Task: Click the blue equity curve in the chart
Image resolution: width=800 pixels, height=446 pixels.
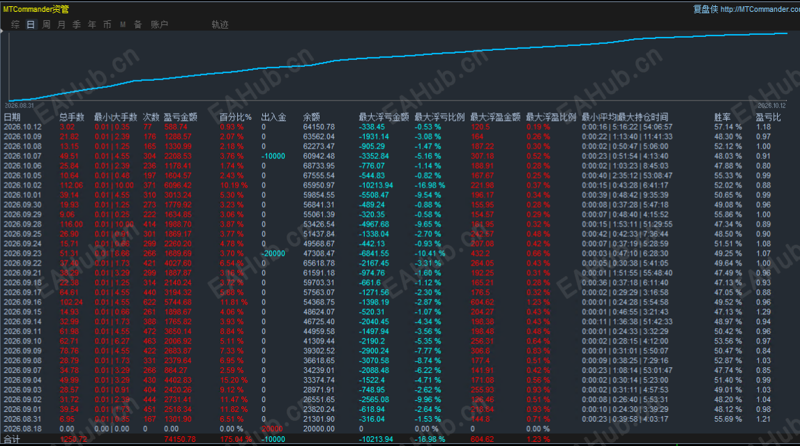Action: [x=398, y=56]
